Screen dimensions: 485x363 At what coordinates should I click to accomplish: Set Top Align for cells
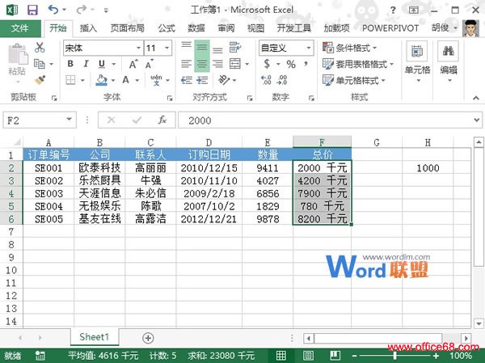point(186,48)
